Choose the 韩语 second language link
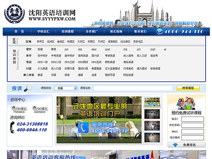This screenshot has height=159, width=212. click(x=40, y=75)
